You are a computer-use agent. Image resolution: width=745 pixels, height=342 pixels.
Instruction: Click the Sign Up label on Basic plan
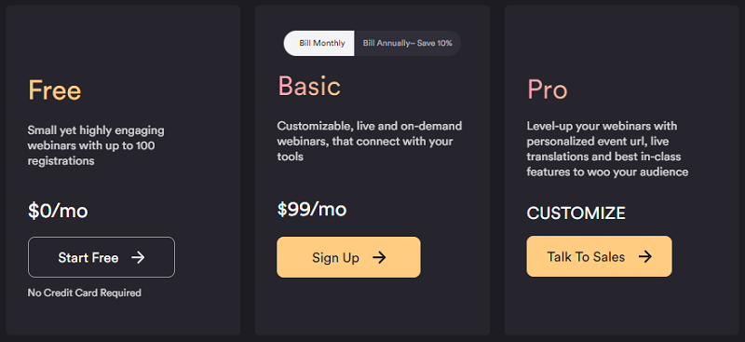pyautogui.click(x=335, y=257)
